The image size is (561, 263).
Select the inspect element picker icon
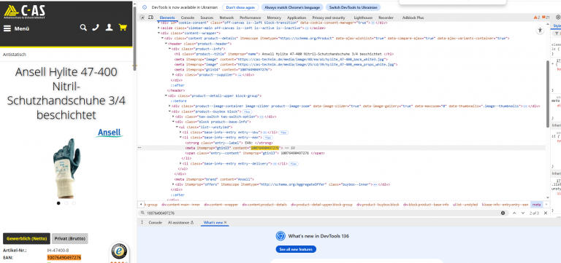142,17
